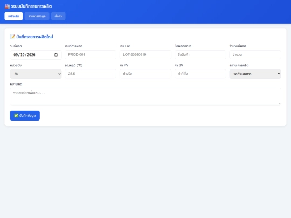291x218 pixels.
Task: Open the สถานะการผลิต dropdown showing รอดำเนินการ
Action: coord(255,74)
